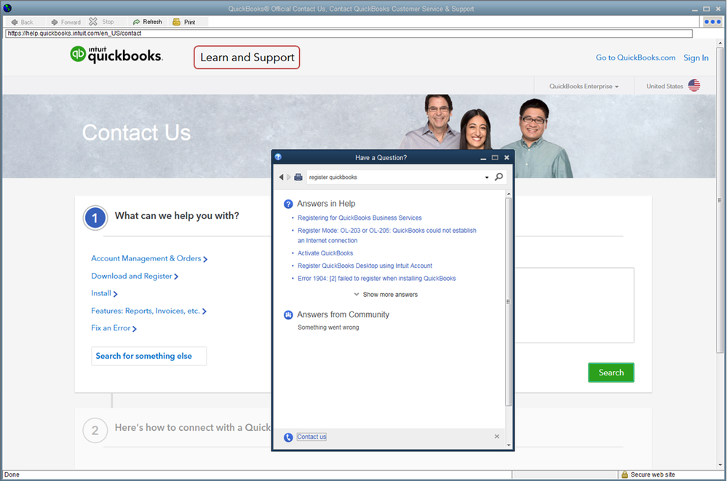Open Learn and Support
The width and height of the screenshot is (727, 481).
click(x=247, y=57)
